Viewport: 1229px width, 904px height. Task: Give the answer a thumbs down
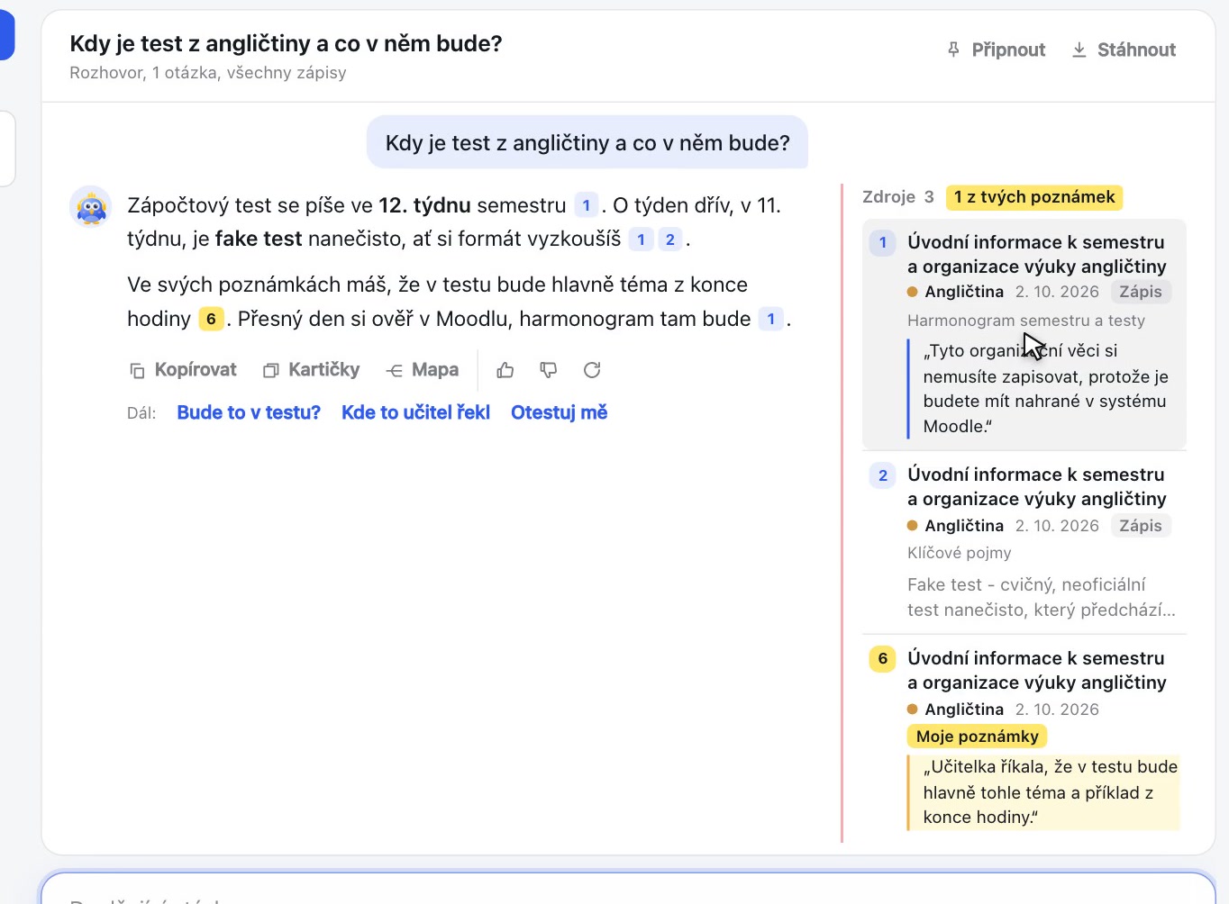point(549,370)
